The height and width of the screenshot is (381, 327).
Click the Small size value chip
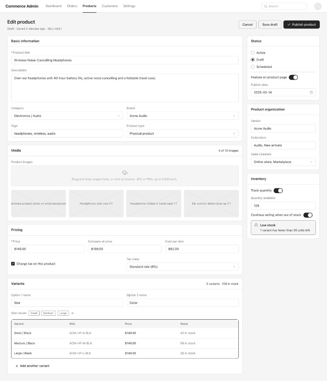tap(34, 313)
